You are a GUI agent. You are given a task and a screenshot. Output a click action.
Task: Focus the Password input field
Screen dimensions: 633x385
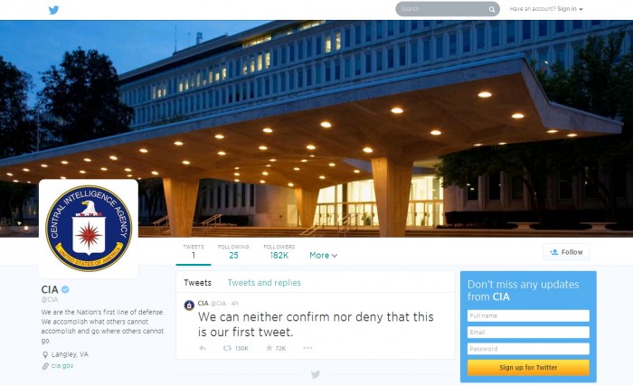[528, 349]
